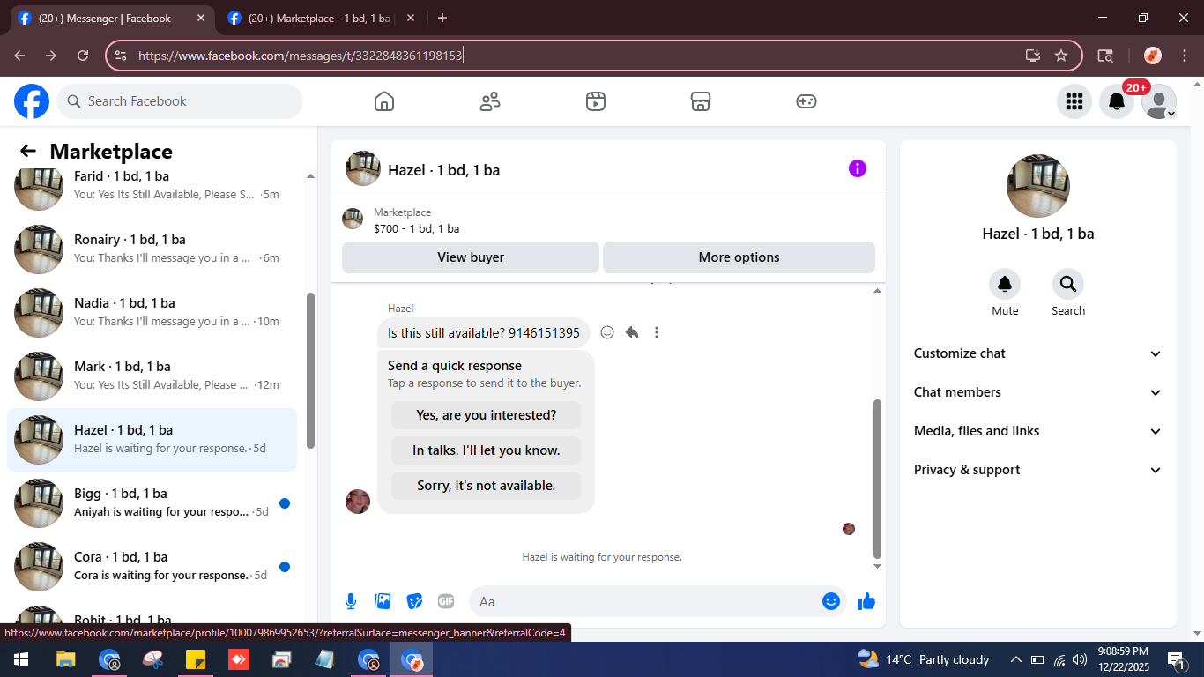Click View buyer button

[471, 257]
